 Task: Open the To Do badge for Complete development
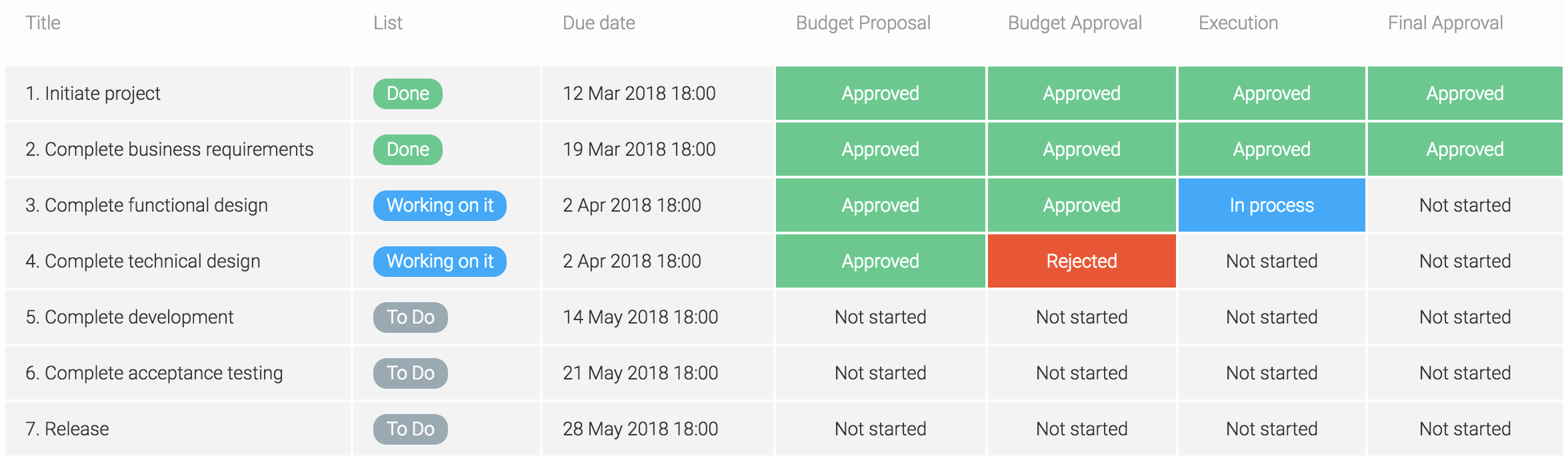point(411,317)
